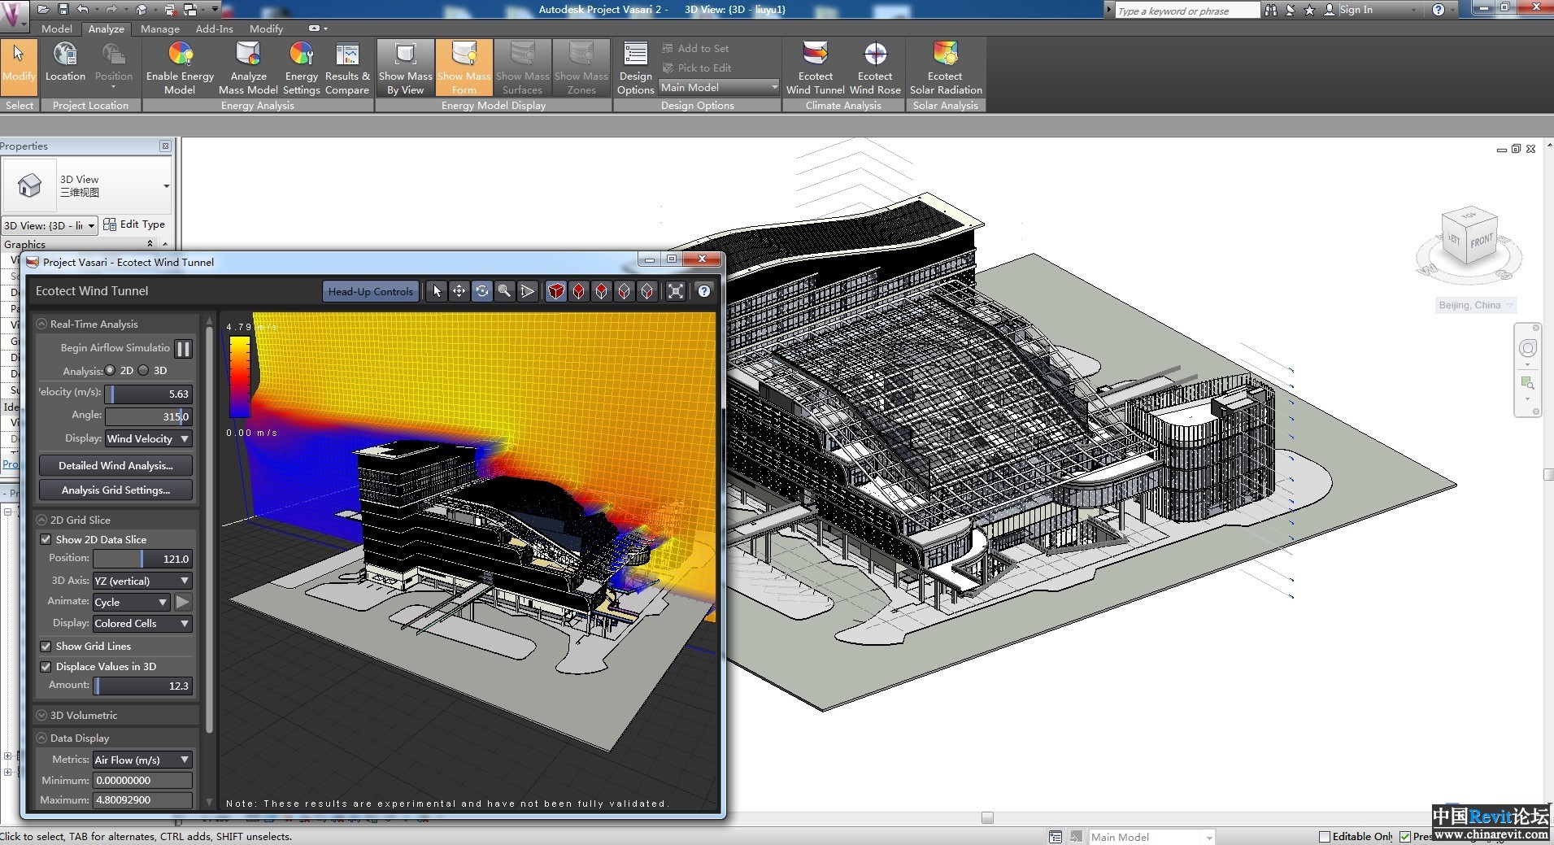Run Analyze Mass Model
Viewport: 1554px width, 845px height.
pos(248,68)
